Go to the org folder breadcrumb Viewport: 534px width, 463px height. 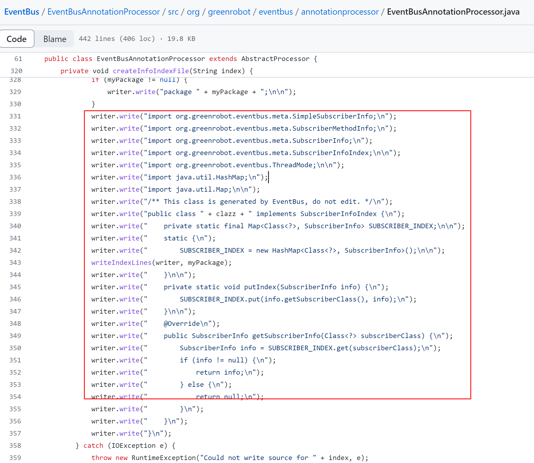(x=193, y=12)
